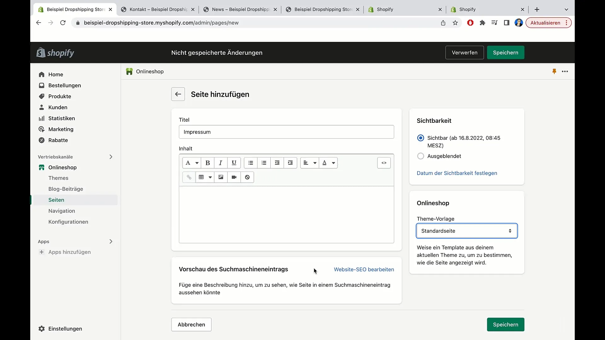
Task: Click the unordered list icon
Action: [251, 163]
